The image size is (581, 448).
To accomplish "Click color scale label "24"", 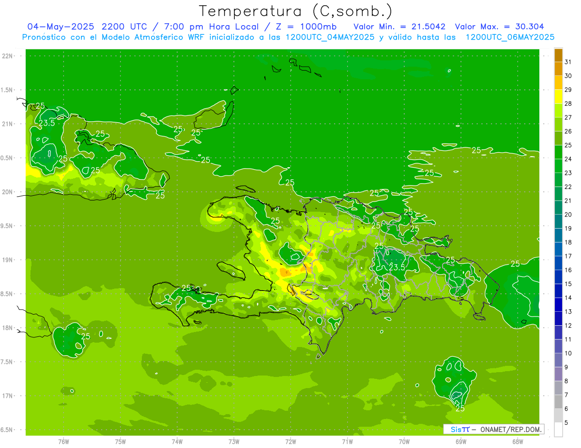I will [x=568, y=159].
